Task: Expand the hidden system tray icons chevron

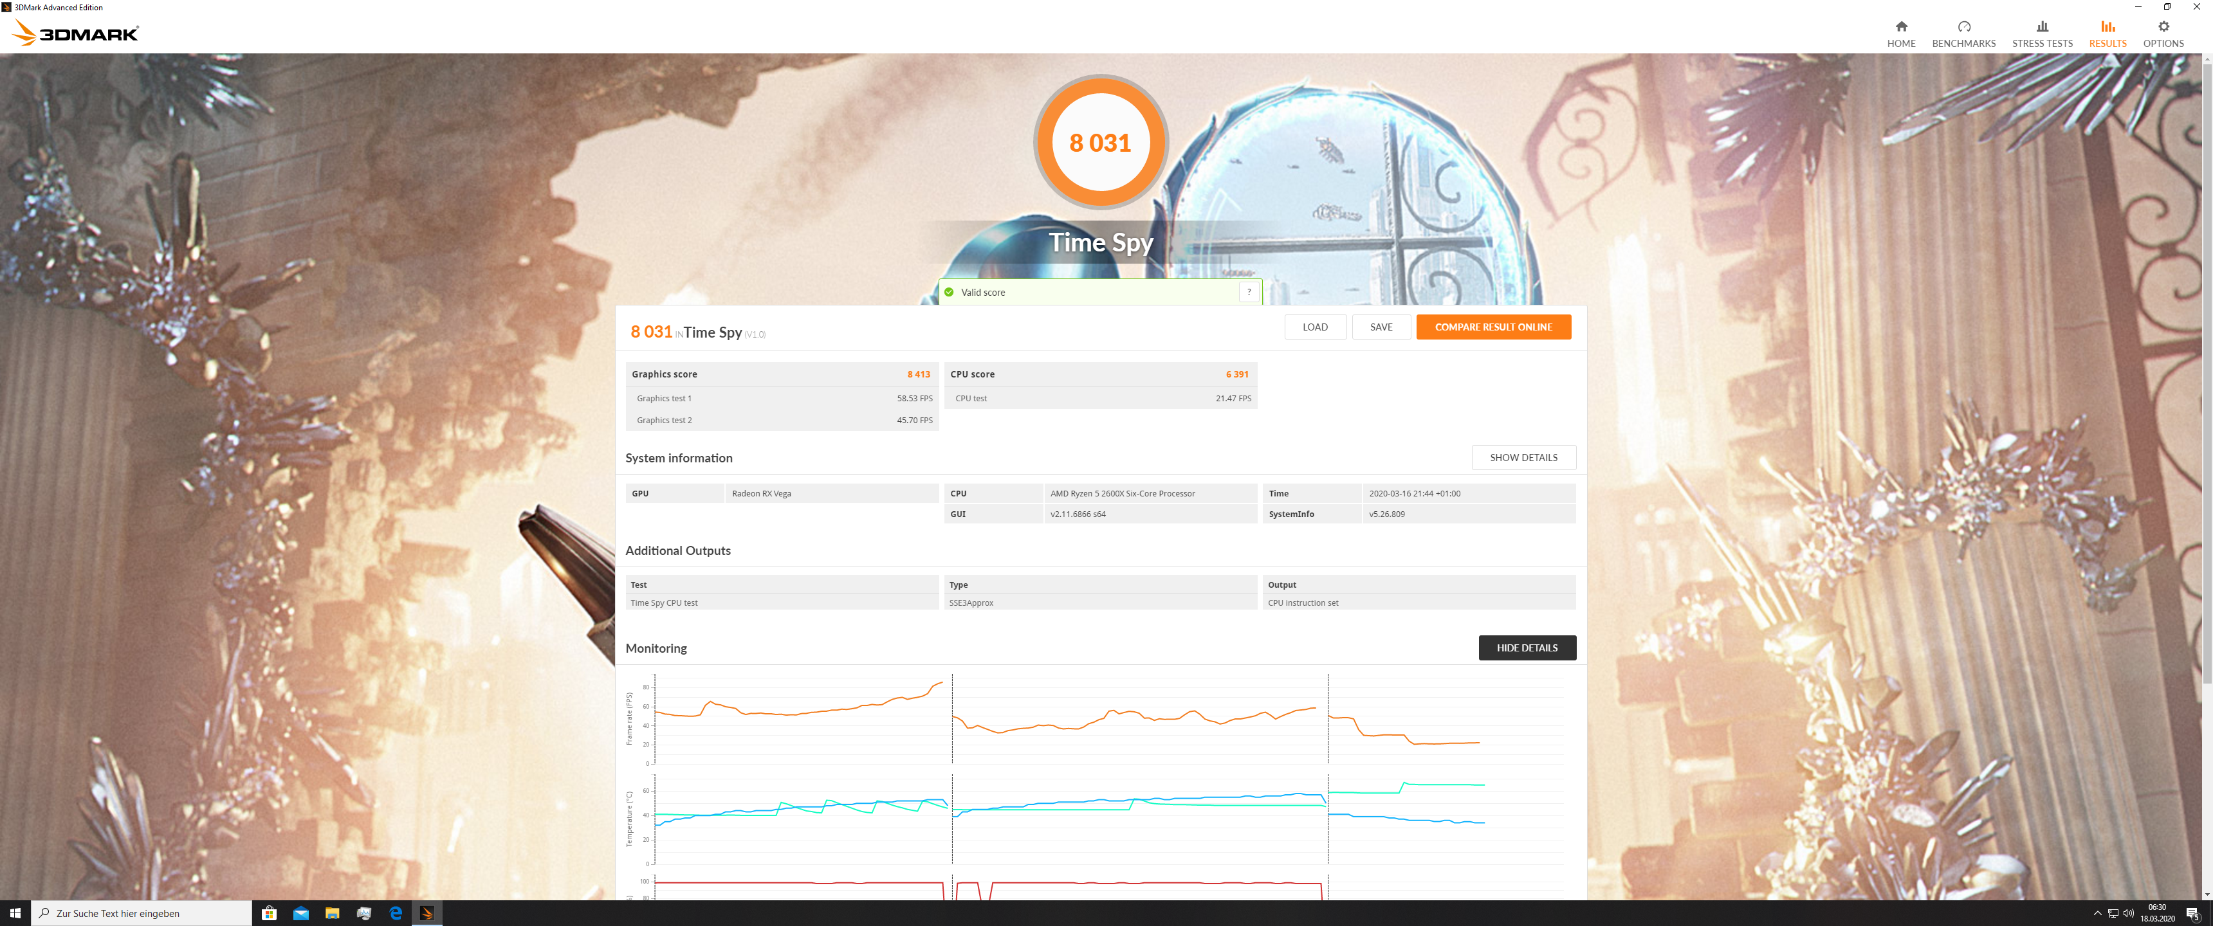Action: click(2097, 913)
